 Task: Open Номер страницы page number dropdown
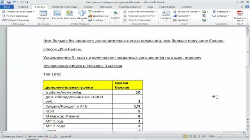(x=138, y=20)
